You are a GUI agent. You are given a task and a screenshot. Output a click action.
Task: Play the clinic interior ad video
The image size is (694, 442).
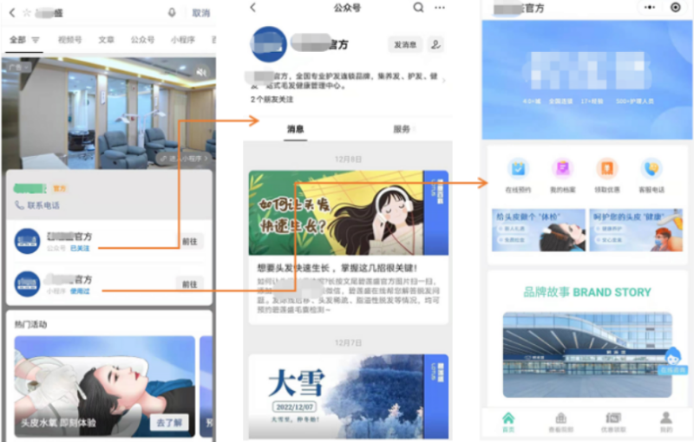[x=109, y=113]
